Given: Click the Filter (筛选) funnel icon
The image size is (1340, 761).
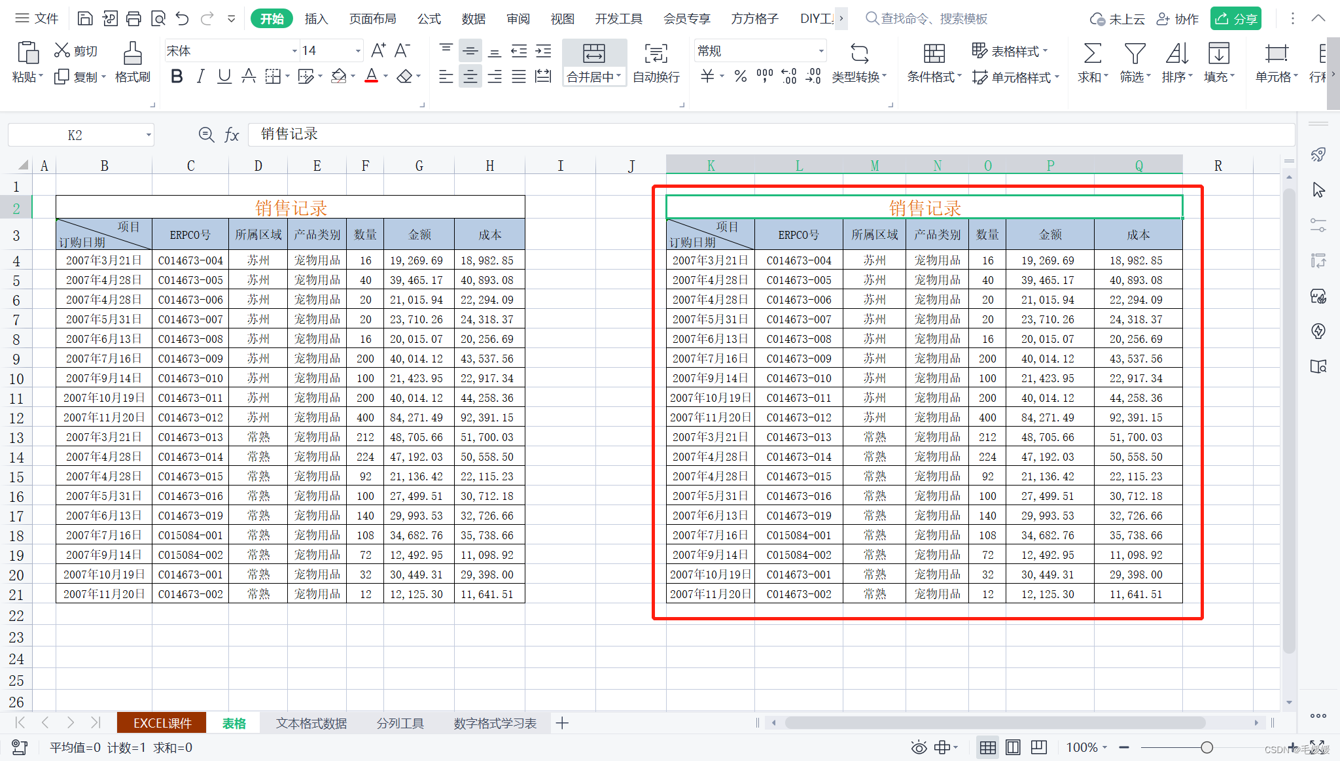Looking at the screenshot, I should click(x=1134, y=54).
